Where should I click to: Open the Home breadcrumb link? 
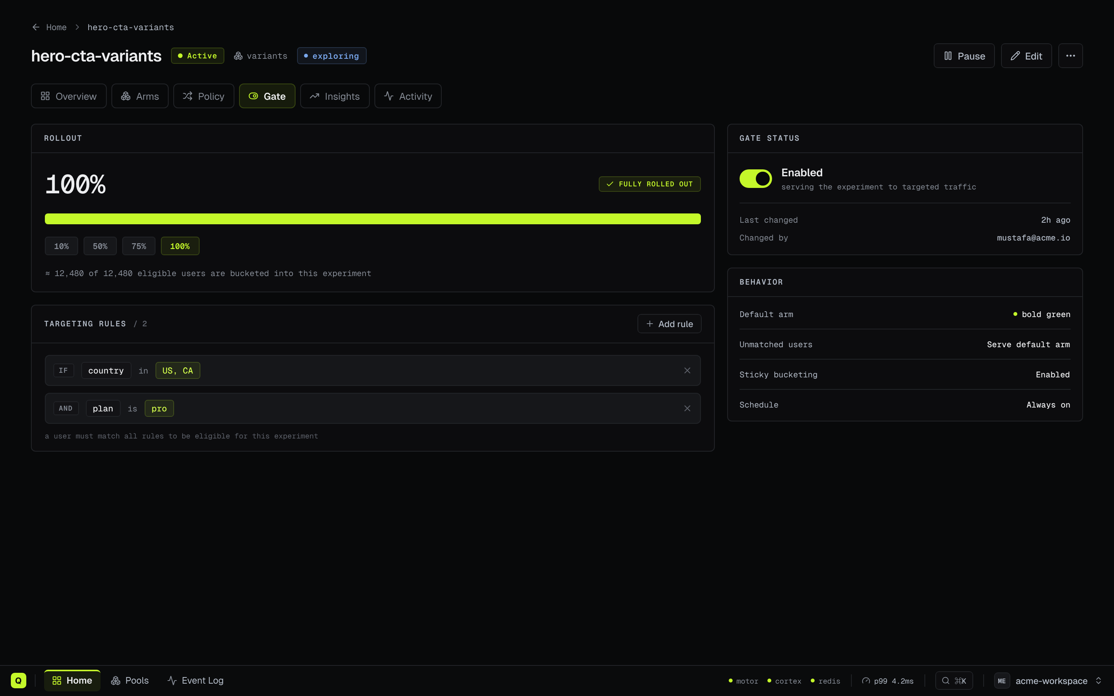pyautogui.click(x=56, y=27)
